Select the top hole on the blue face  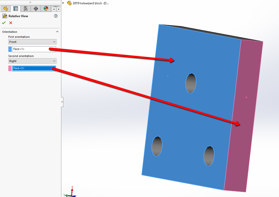pos(191,83)
